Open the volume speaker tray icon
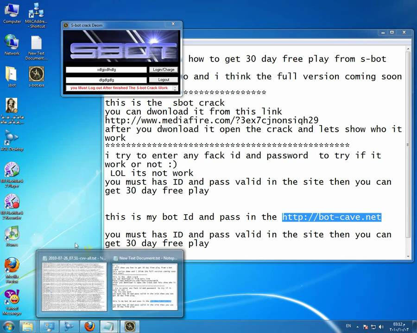Image resolution: width=417 pixels, height=333 pixels. coord(381,327)
